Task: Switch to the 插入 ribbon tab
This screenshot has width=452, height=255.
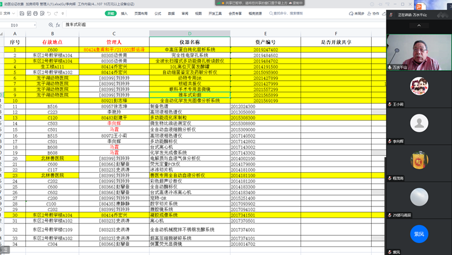Action: point(124,13)
